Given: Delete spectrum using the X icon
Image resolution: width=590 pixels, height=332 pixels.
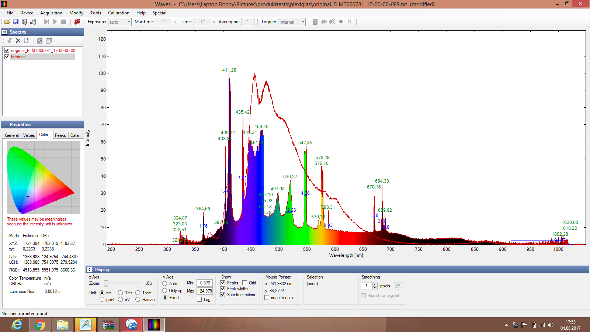Looking at the screenshot, I should (18, 41).
